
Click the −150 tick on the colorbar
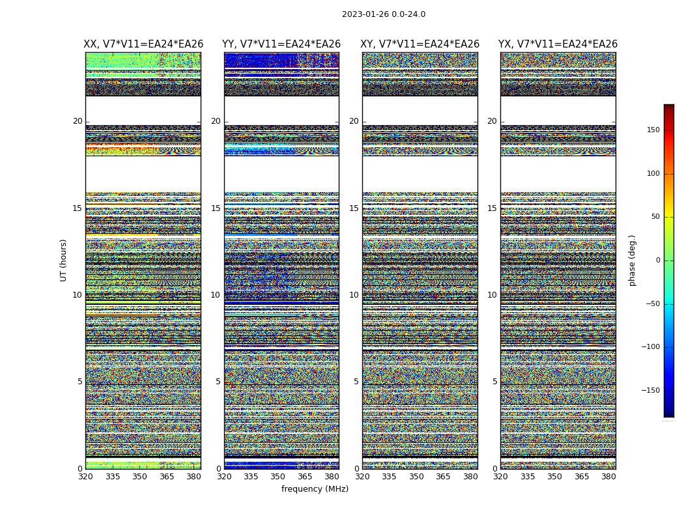tap(651, 390)
